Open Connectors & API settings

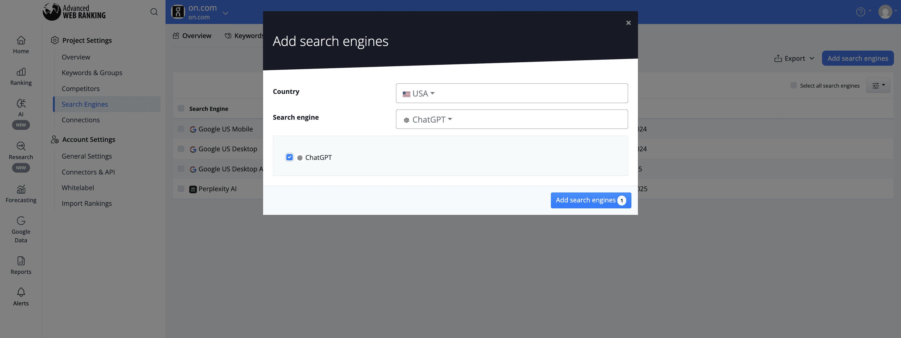tap(88, 172)
